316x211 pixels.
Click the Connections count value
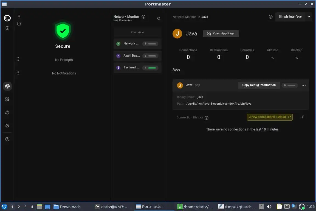188,57
